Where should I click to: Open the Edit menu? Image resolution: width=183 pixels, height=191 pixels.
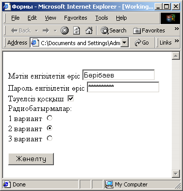pos(32,18)
